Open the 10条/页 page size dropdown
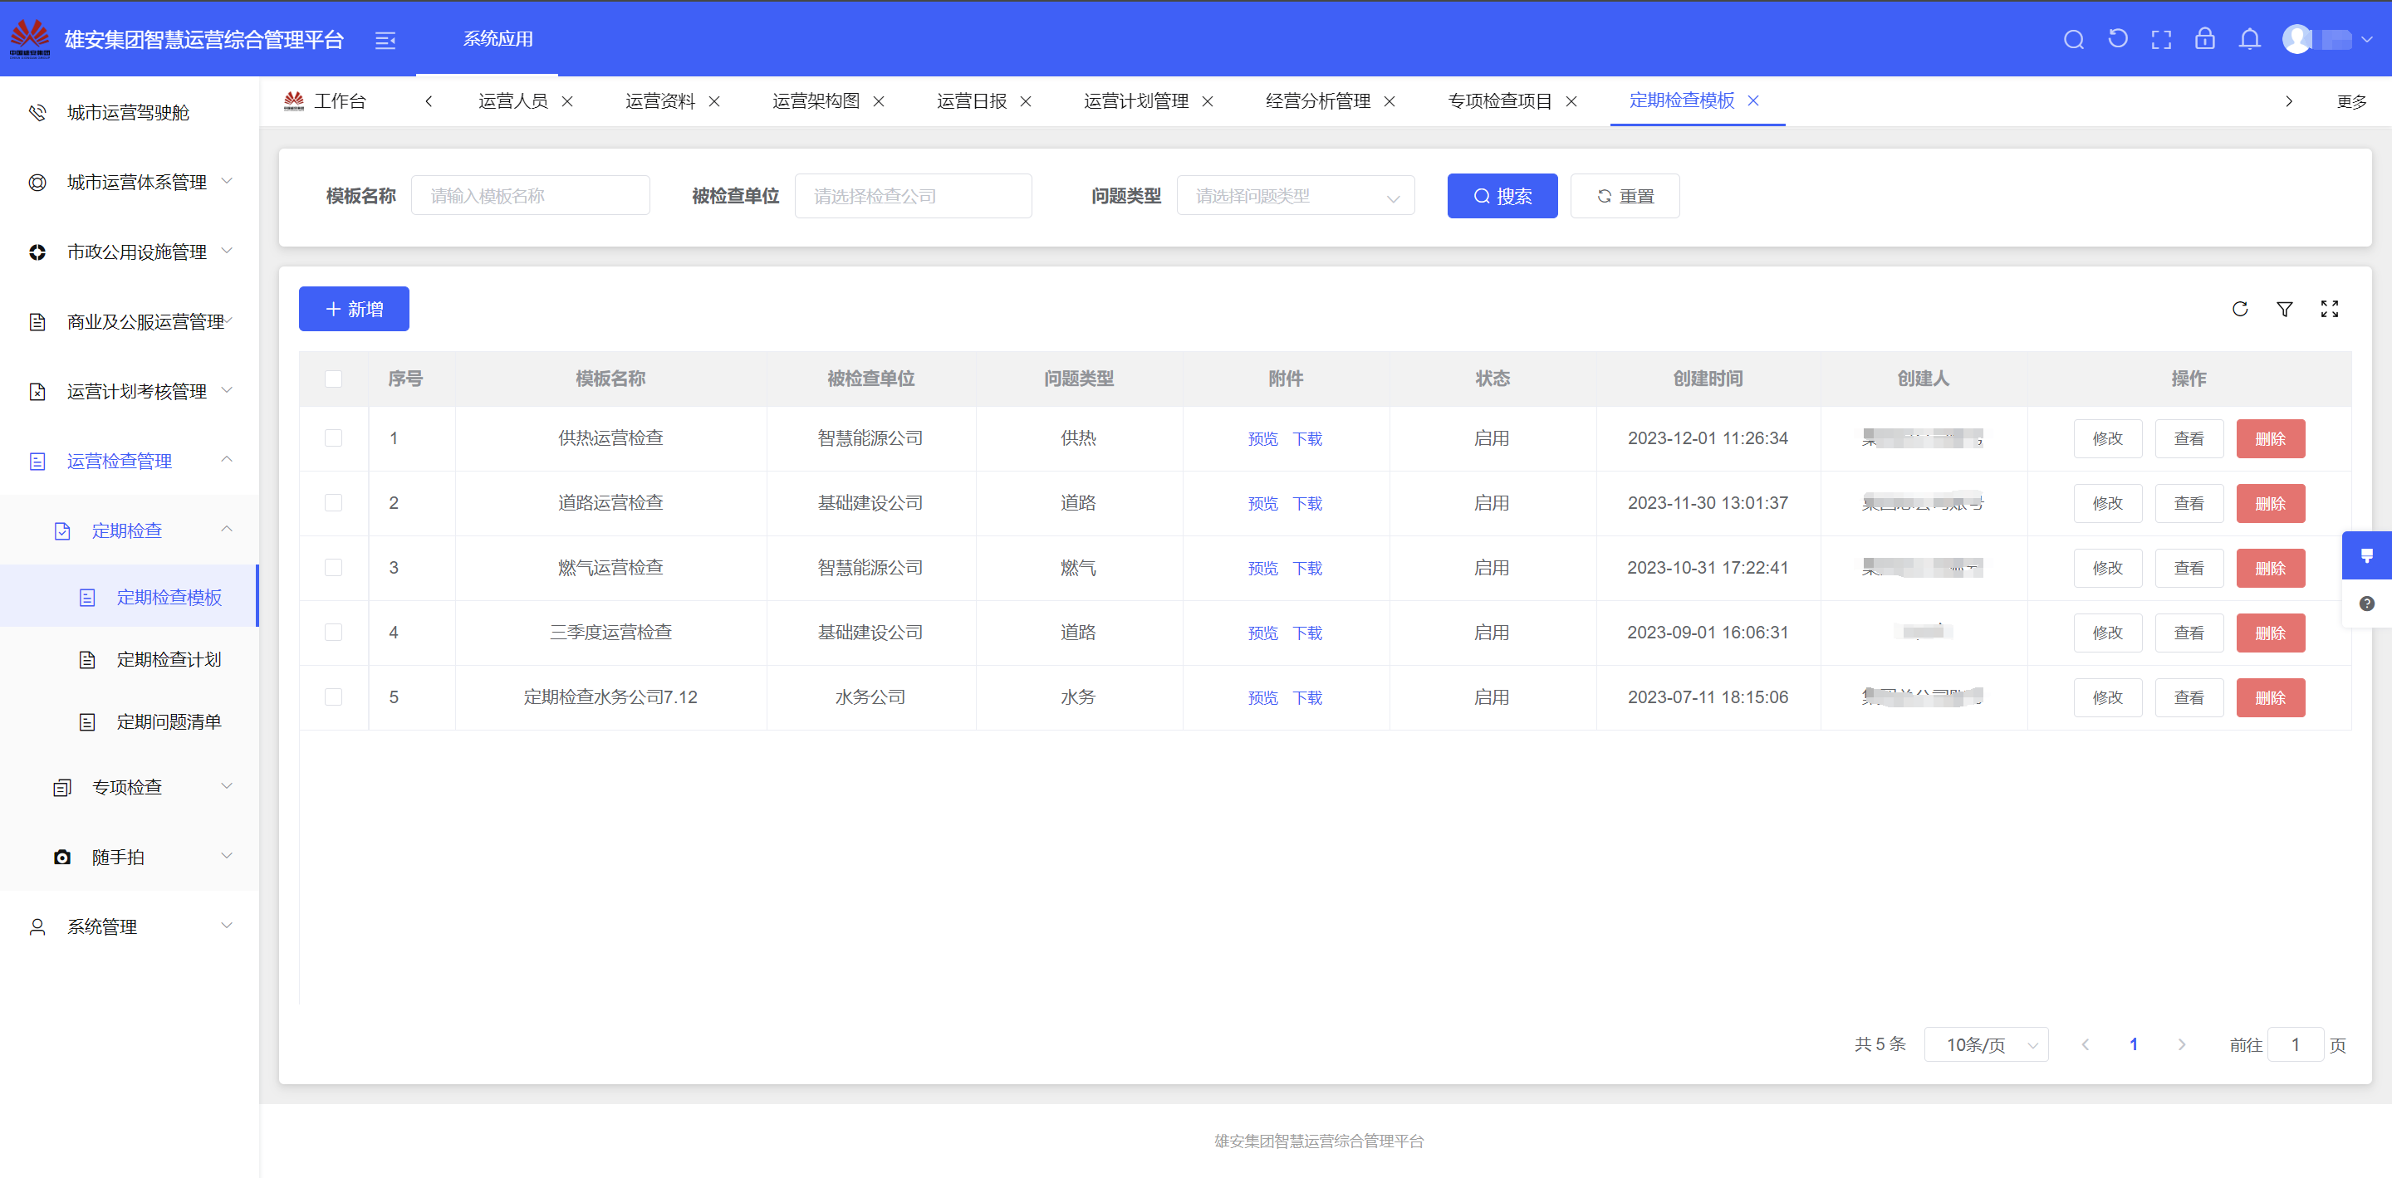 (x=1986, y=1044)
